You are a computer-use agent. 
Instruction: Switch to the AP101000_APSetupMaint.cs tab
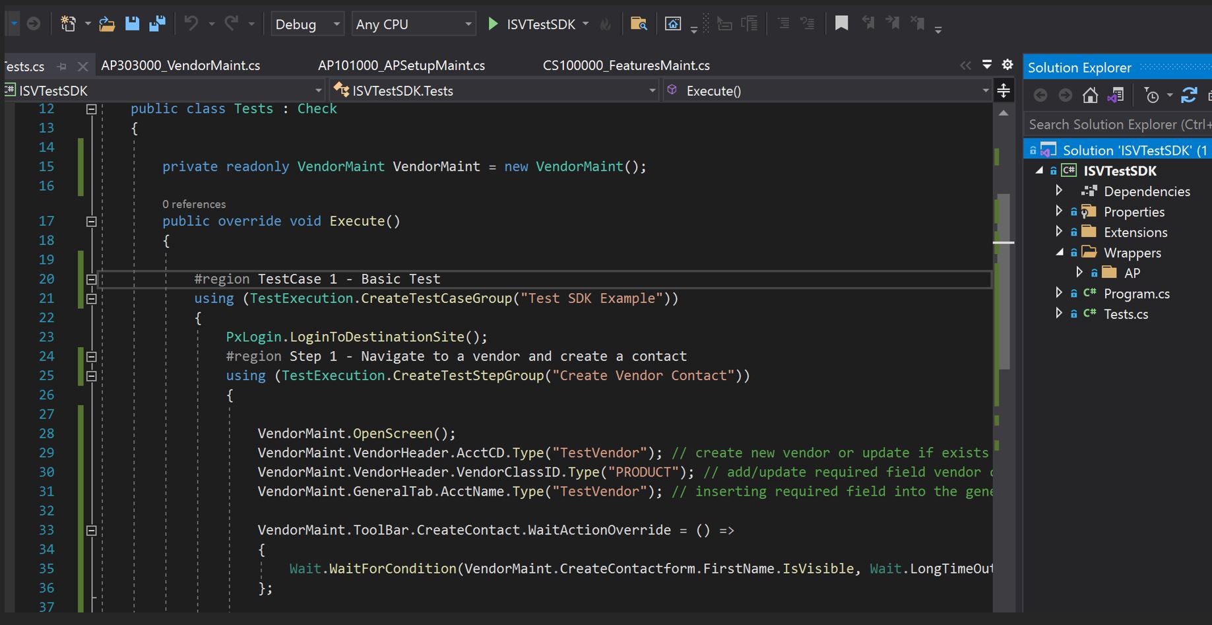point(401,65)
